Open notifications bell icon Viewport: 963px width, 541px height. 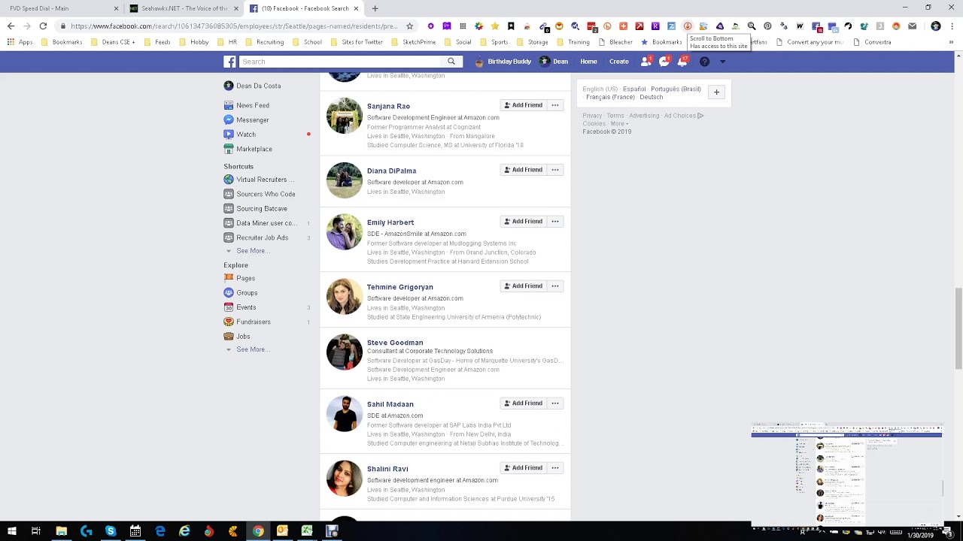(x=682, y=62)
